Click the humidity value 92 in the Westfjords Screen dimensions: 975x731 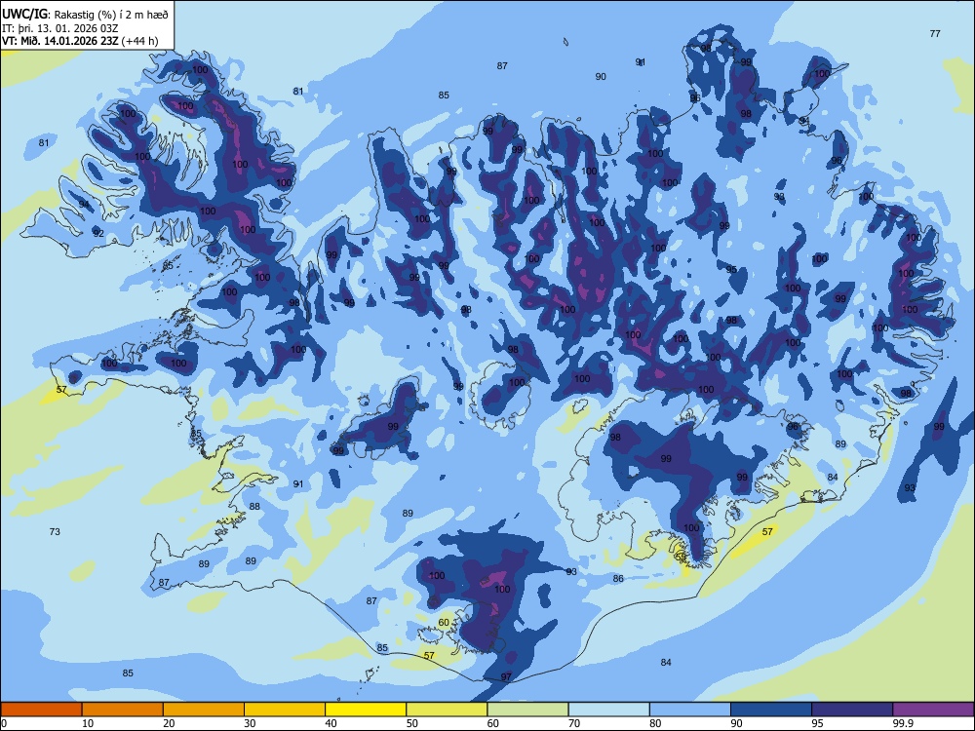tap(98, 234)
